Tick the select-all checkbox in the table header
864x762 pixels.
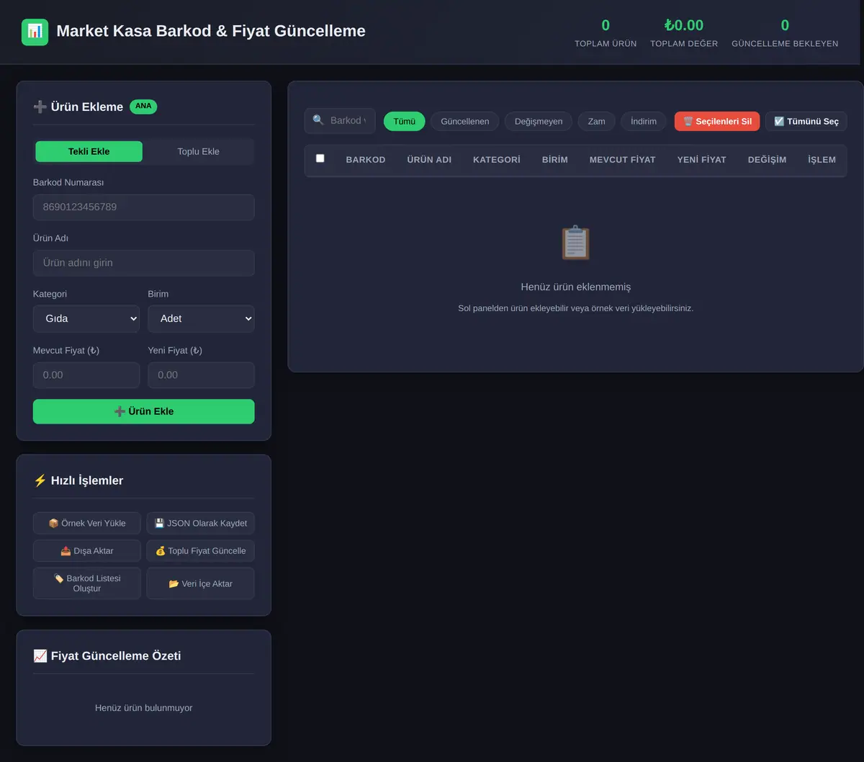point(320,158)
